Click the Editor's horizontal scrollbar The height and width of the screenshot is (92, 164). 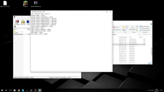click(71, 71)
